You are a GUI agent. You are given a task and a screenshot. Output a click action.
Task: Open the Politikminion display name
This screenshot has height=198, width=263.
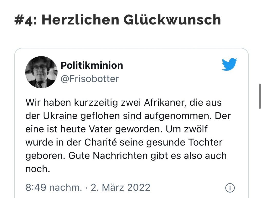coord(92,66)
